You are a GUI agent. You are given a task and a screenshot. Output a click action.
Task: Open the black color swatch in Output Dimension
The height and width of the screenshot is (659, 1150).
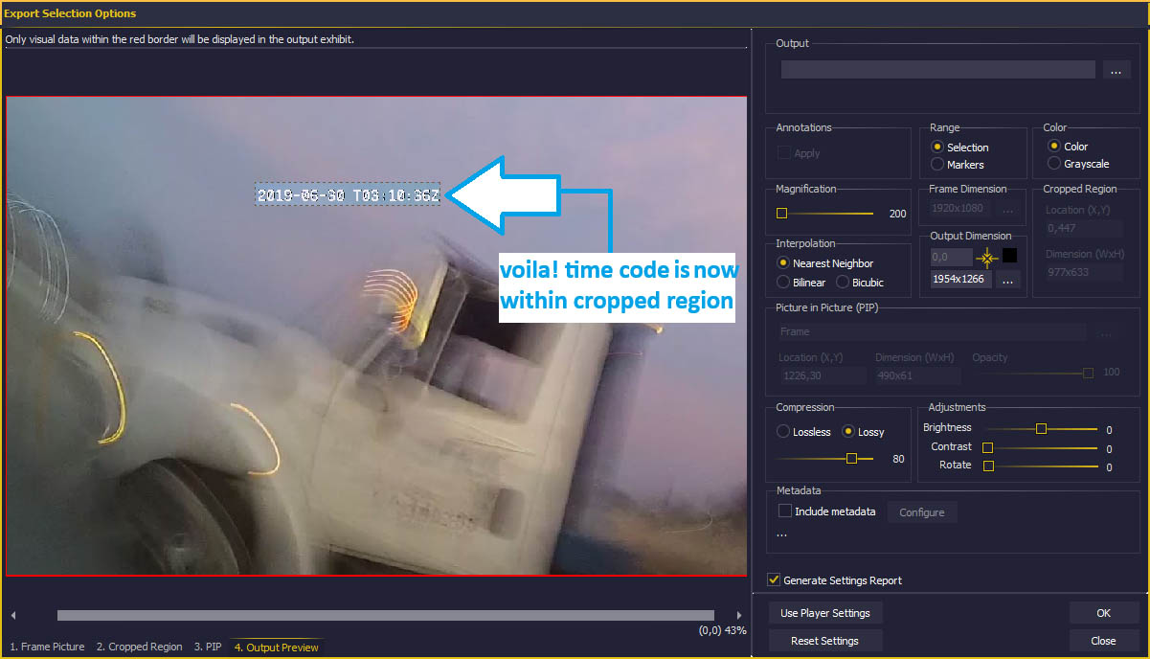1009,256
